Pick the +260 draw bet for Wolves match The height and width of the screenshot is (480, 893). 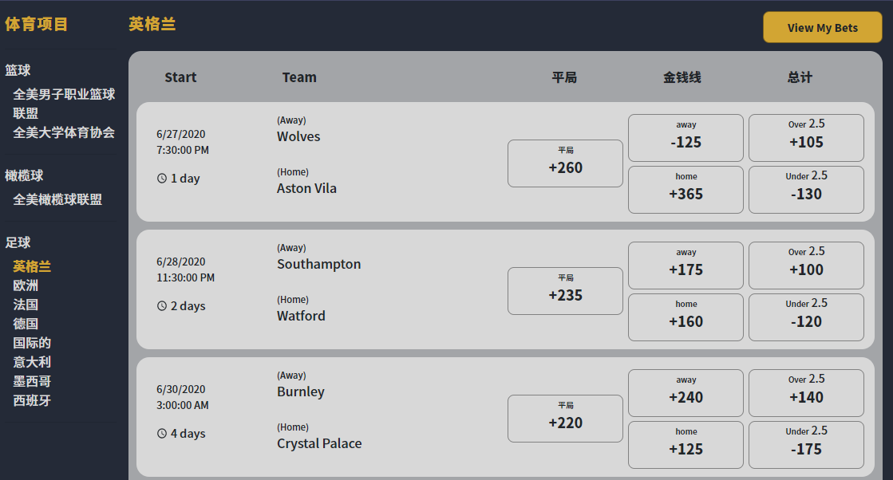(x=565, y=163)
